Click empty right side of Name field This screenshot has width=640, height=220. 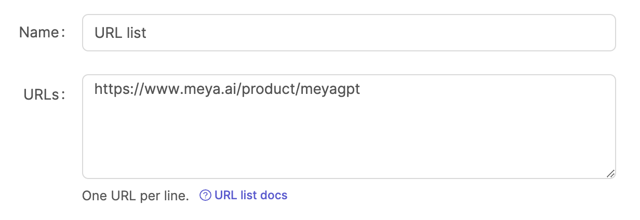pyautogui.click(x=468, y=33)
